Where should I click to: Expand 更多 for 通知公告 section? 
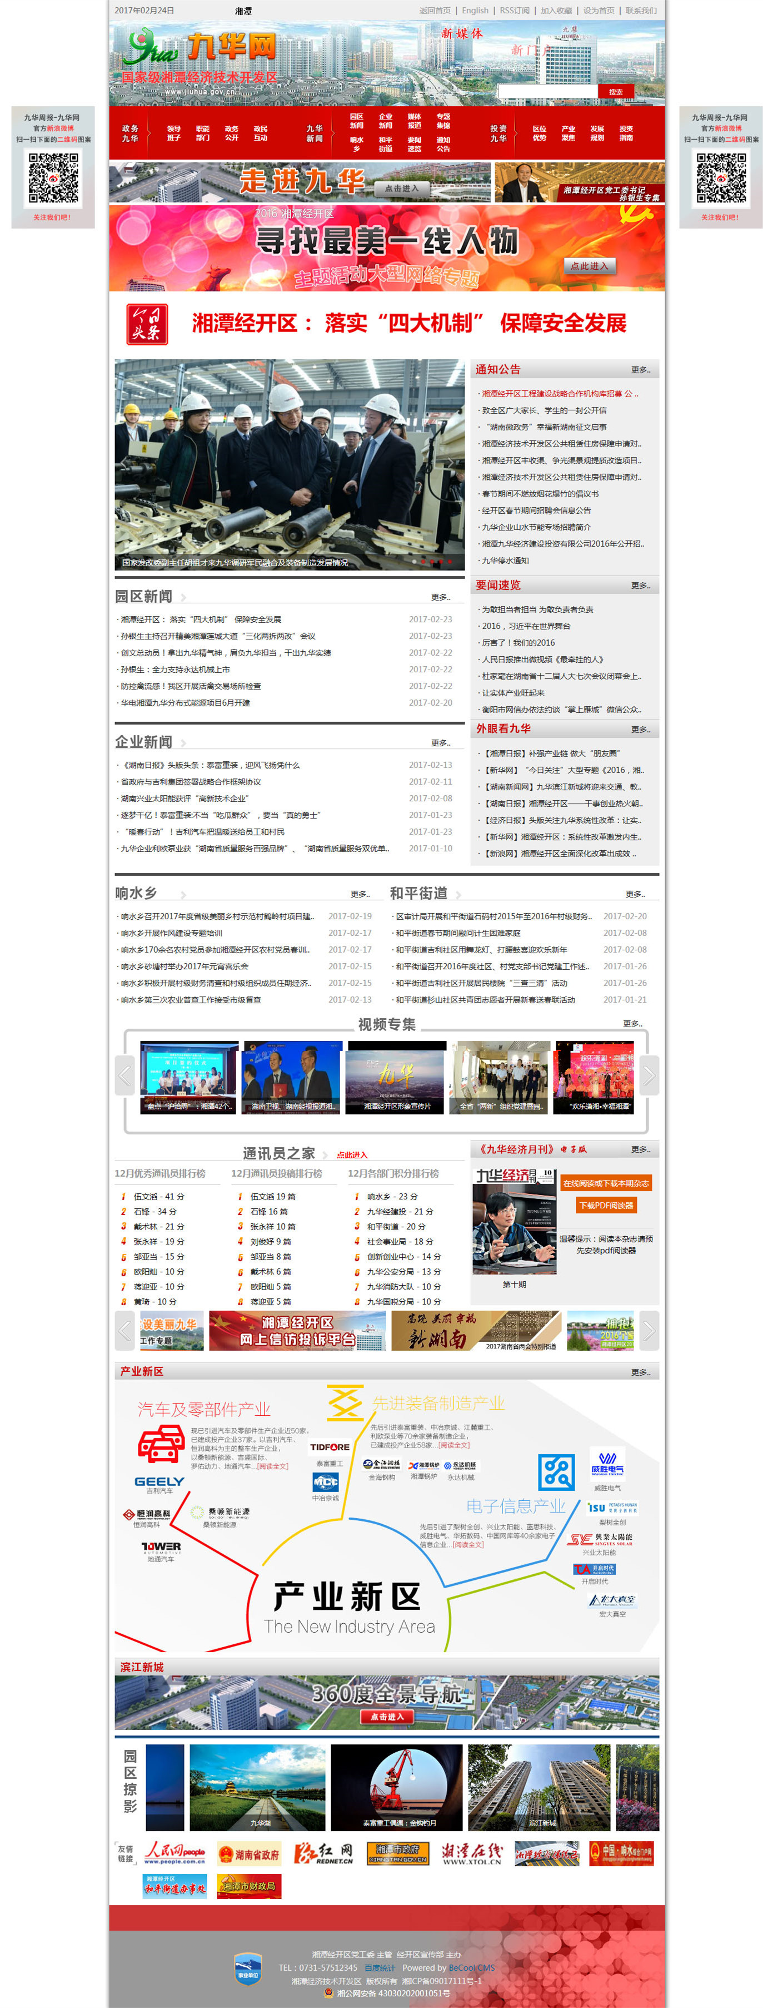click(640, 369)
